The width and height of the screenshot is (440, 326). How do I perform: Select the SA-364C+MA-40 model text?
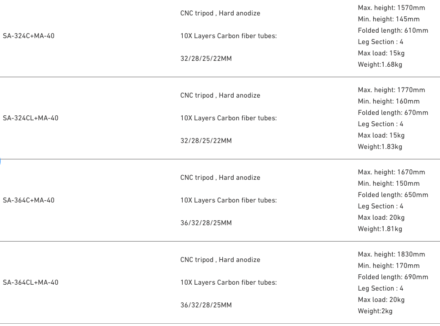tap(29, 200)
